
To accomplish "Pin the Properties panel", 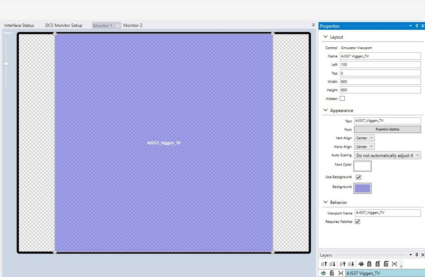I will (x=417, y=26).
